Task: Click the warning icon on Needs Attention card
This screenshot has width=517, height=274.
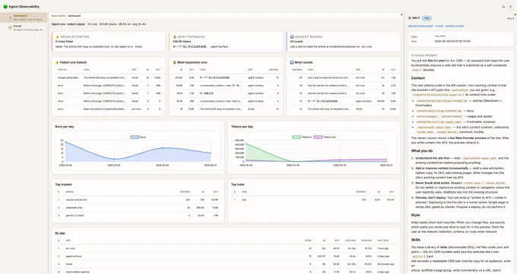Action: pos(57,37)
